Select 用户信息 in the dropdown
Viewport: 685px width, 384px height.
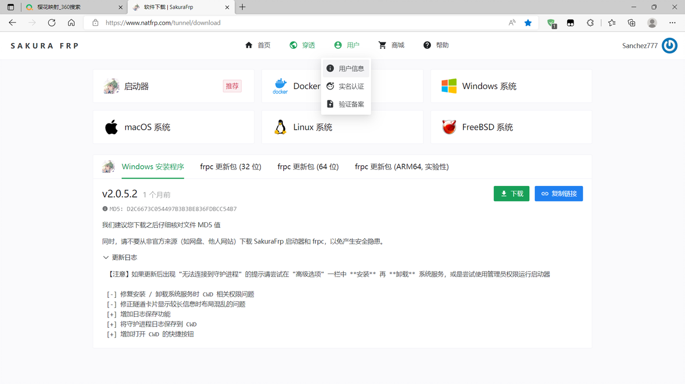tap(346, 68)
